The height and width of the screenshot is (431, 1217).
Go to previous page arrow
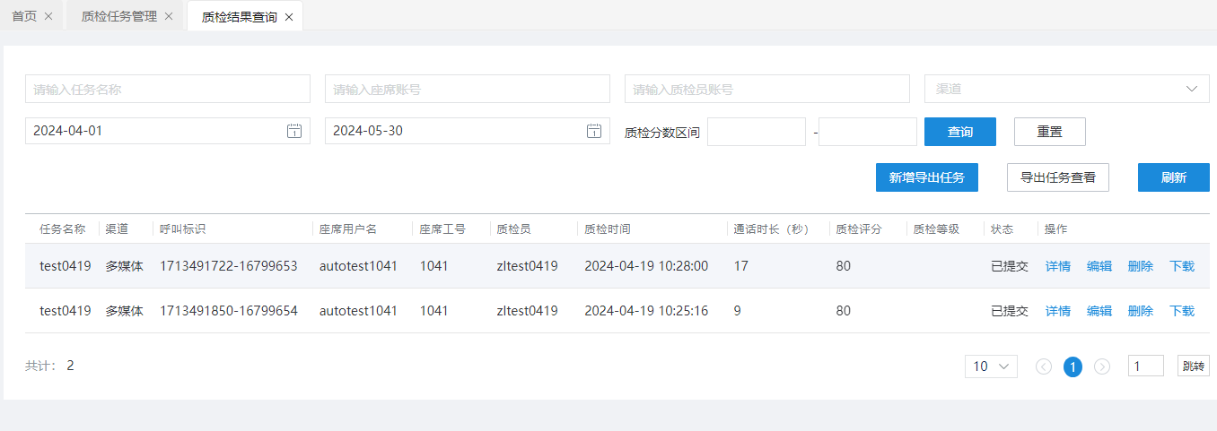[1044, 366]
